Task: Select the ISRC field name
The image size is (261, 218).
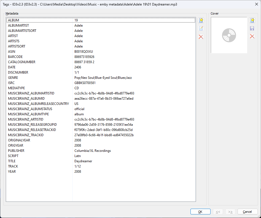Action: click(11, 83)
